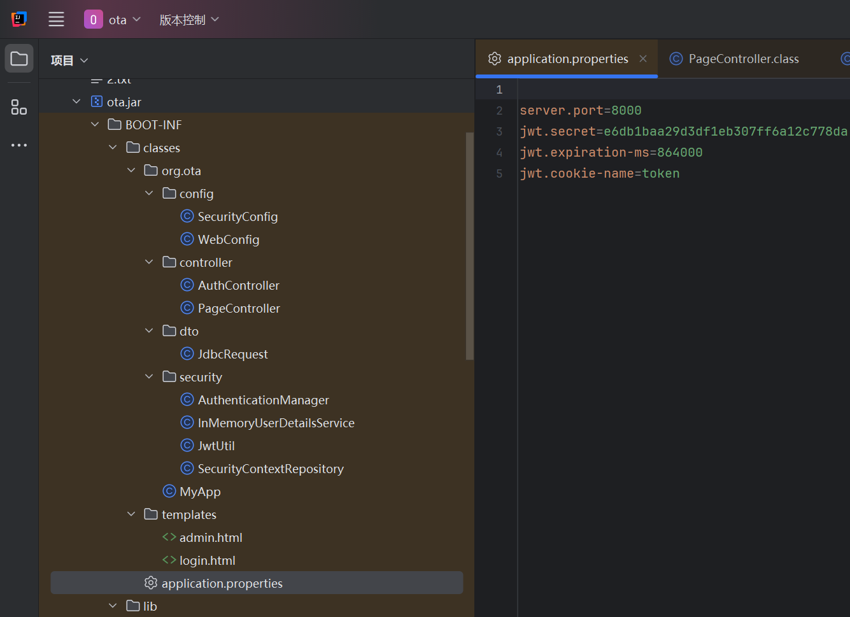The image size is (850, 617).
Task: Open the InMemoryUserDetailsService class
Action: click(x=276, y=423)
